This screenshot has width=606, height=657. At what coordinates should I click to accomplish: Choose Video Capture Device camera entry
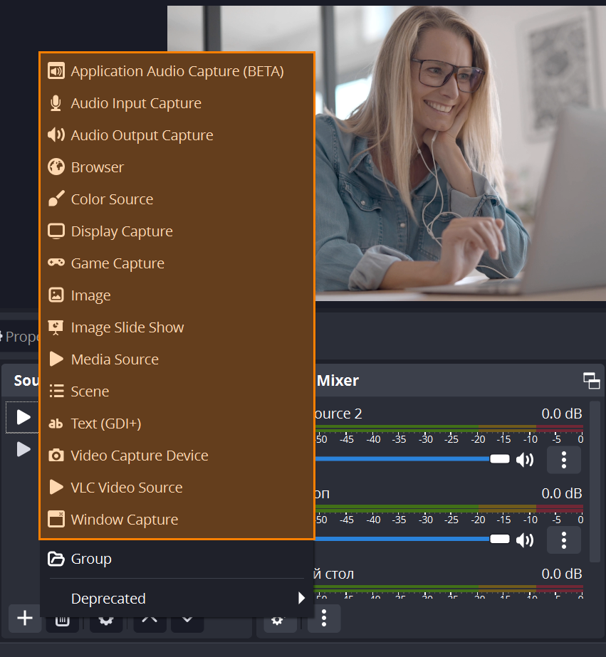pos(139,456)
